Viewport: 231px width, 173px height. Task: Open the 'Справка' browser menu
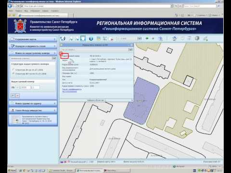tap(55, 11)
